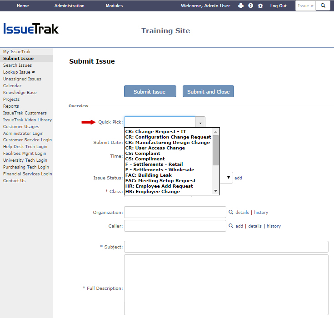Viewport: 334px width, 318px height.
Task: Open Unassigned Issues in sidebar
Action: 22,79
